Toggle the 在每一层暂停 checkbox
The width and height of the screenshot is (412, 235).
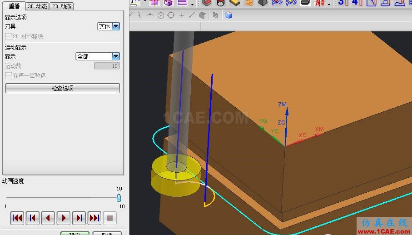[x=9, y=75]
